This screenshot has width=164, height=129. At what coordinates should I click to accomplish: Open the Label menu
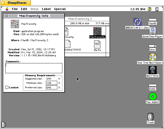coord(46,9)
